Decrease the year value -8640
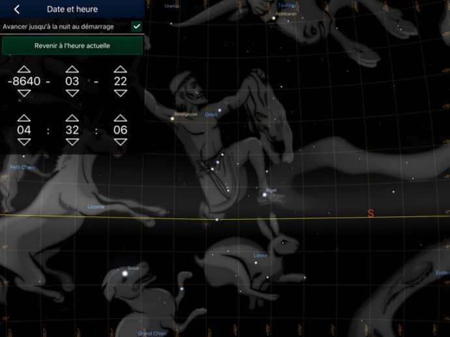The height and width of the screenshot is (337, 450). [24, 93]
